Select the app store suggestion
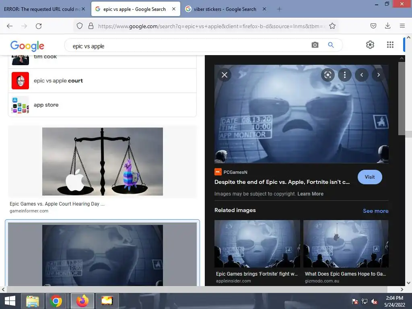 coord(103,105)
